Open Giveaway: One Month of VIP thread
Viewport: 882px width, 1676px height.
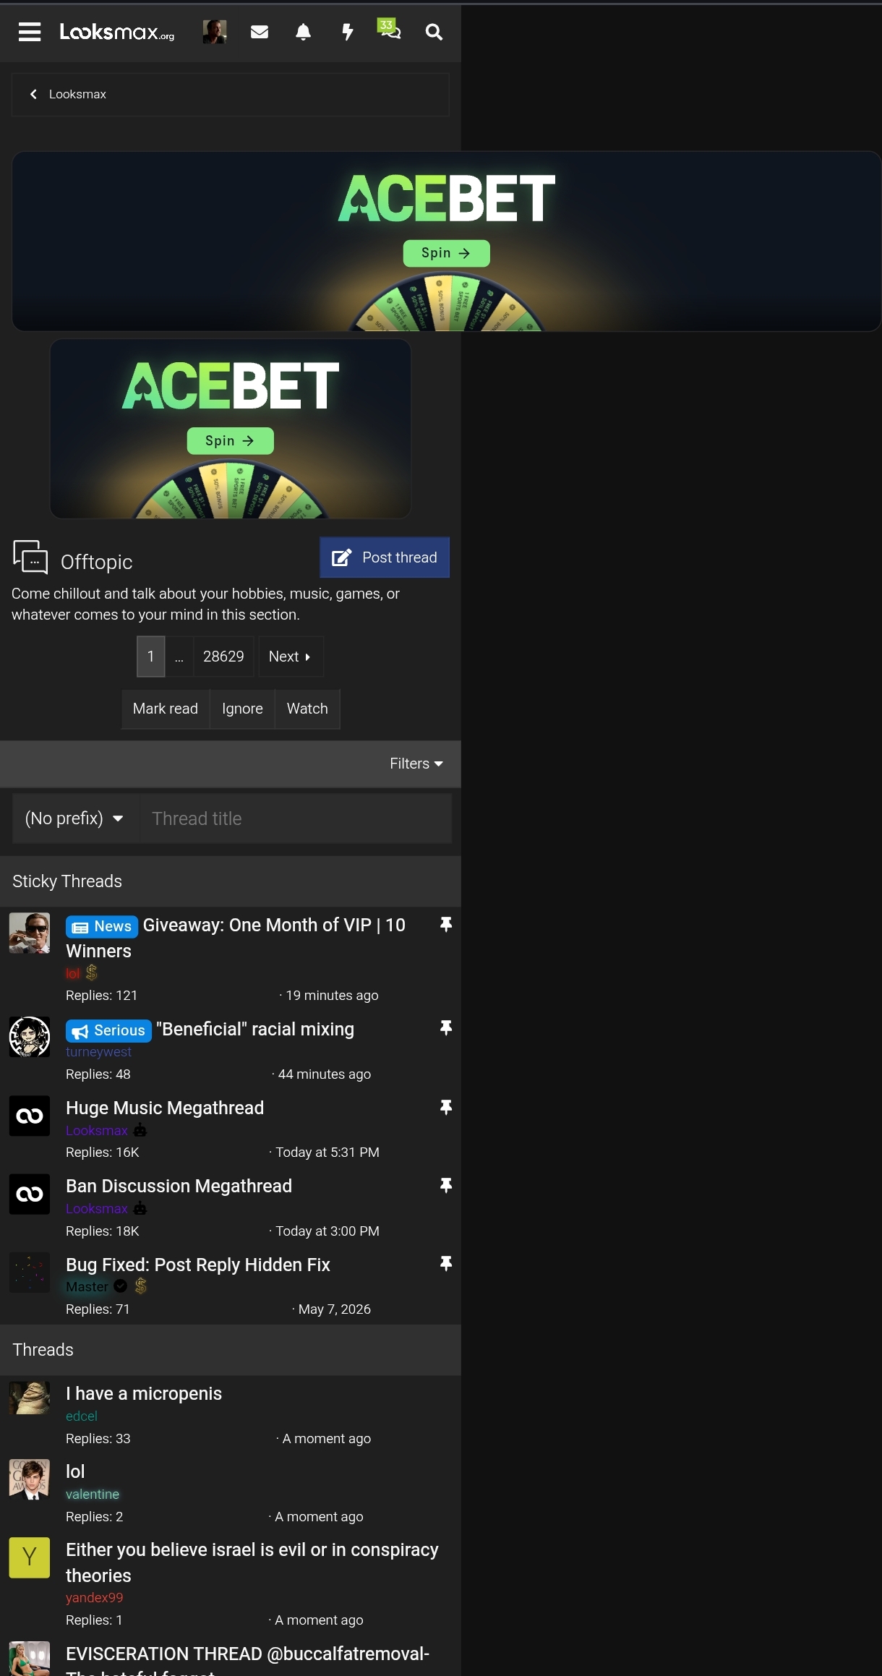point(236,938)
